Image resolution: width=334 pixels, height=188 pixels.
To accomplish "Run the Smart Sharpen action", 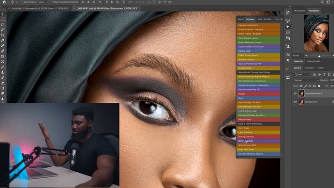I will pyautogui.click(x=258, y=141).
